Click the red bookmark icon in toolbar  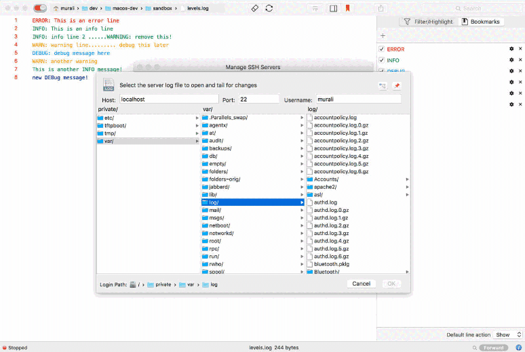pos(348,8)
